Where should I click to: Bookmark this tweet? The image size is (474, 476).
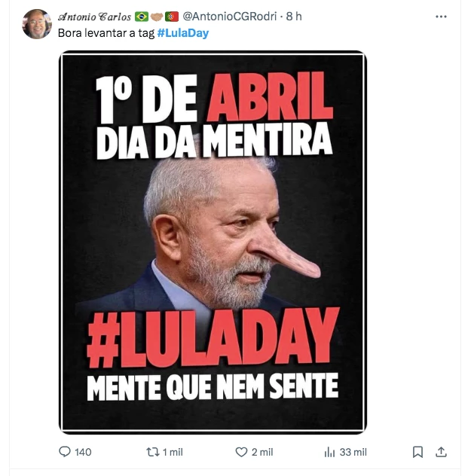417,452
